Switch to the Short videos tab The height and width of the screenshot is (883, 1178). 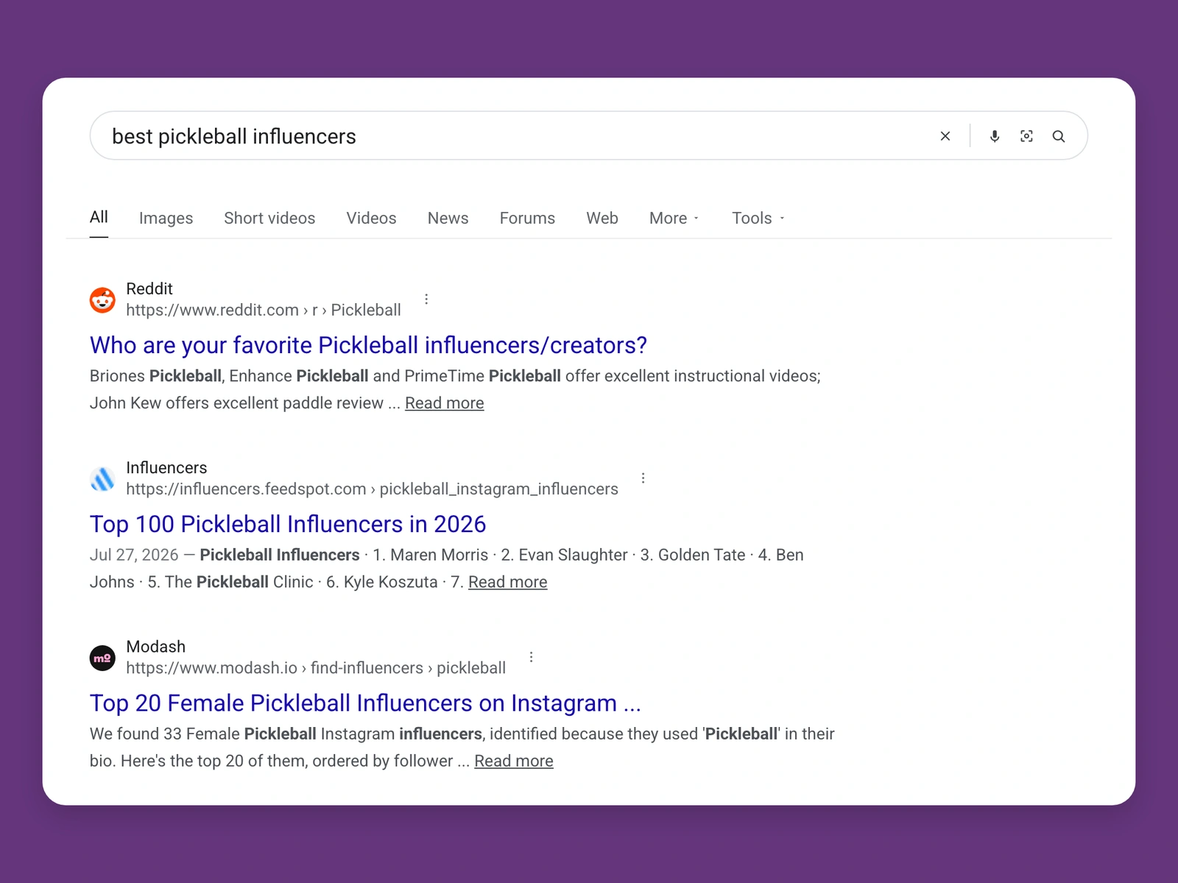[269, 218]
